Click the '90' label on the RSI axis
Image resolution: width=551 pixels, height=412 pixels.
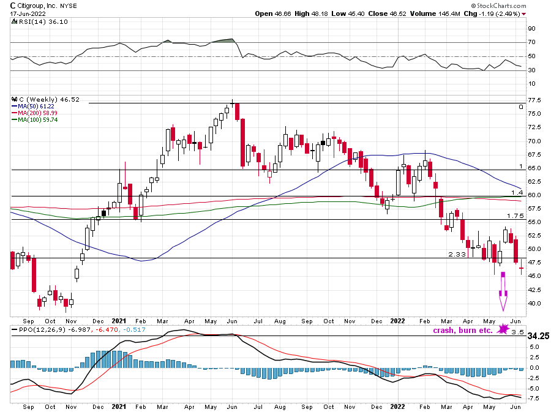pos(531,28)
